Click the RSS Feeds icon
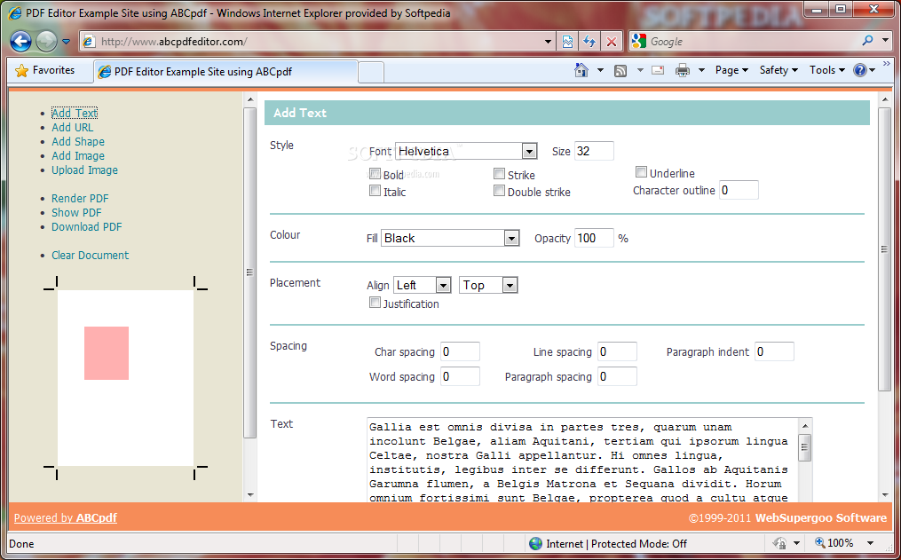 tap(620, 71)
